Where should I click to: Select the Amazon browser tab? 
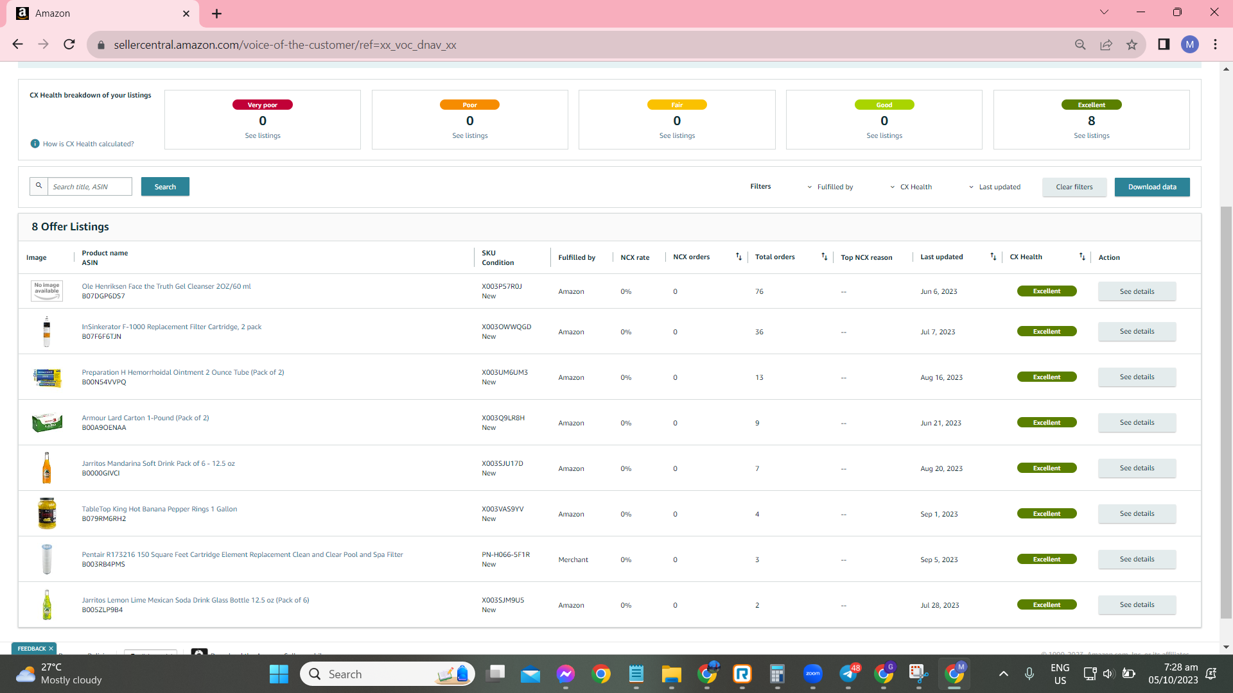tap(103, 13)
